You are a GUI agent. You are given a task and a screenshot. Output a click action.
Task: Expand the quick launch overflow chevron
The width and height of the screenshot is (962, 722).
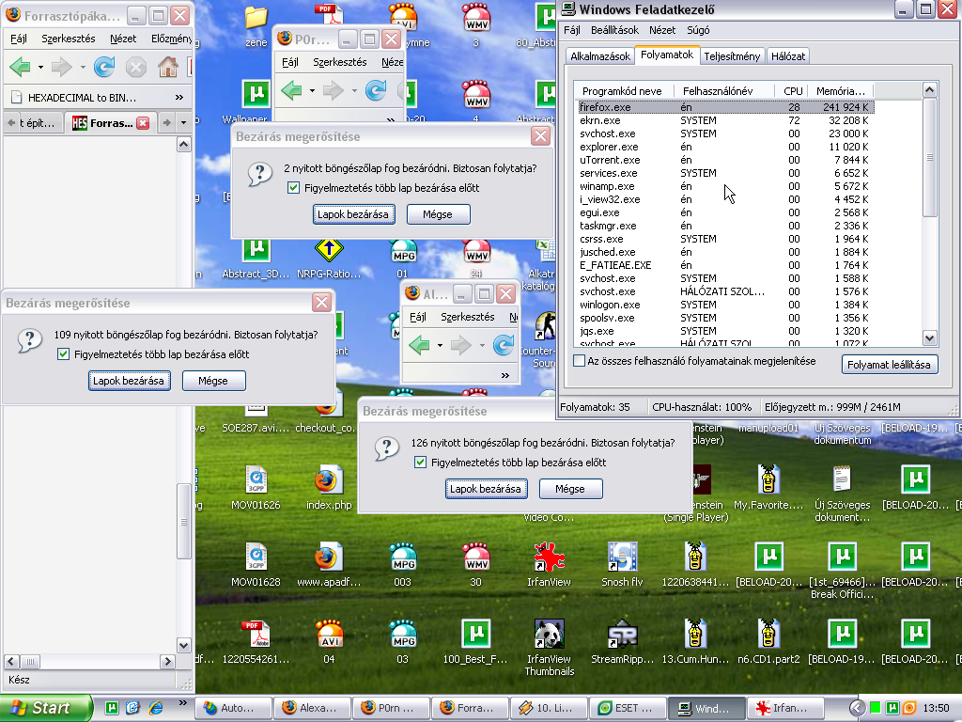click(x=183, y=703)
